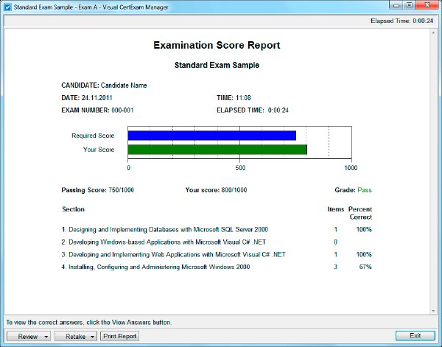Screen dimensions: 442x347
Task: Click the Elapsed Time counter in top bar
Action: click(401, 21)
